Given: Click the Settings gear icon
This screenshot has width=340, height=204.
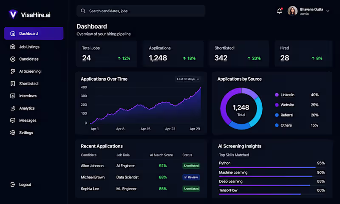Looking at the screenshot, I should [x=13, y=133].
